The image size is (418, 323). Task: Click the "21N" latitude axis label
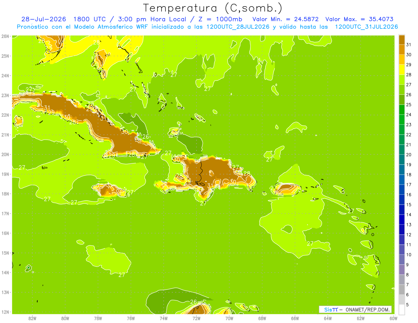[5, 134]
